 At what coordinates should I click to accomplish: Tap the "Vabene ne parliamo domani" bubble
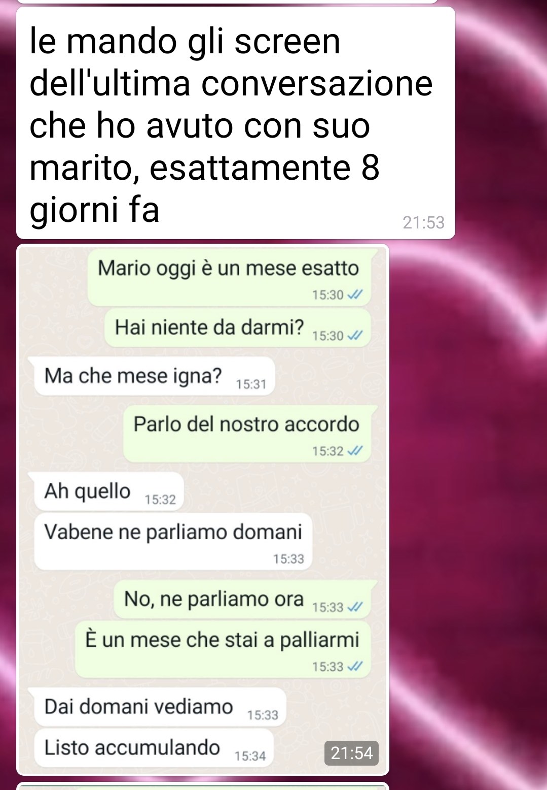[x=173, y=542]
